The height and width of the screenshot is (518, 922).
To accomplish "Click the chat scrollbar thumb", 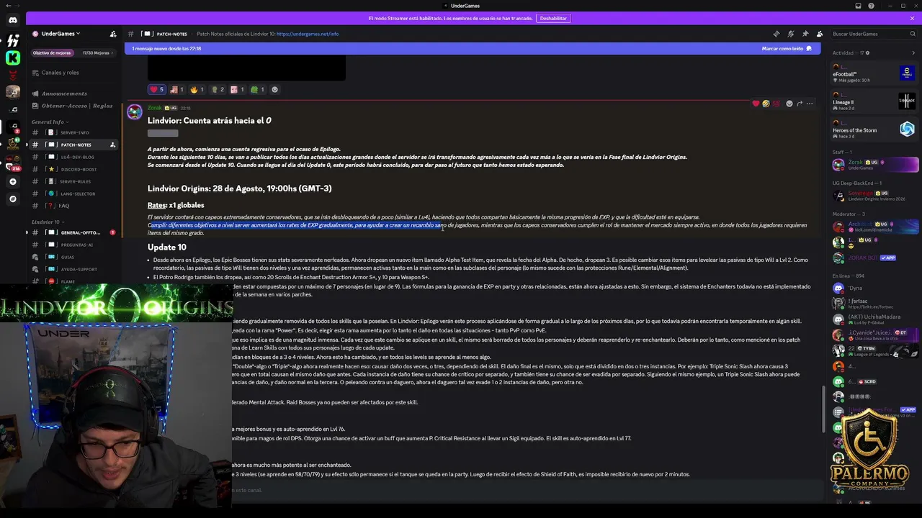I will tap(824, 409).
